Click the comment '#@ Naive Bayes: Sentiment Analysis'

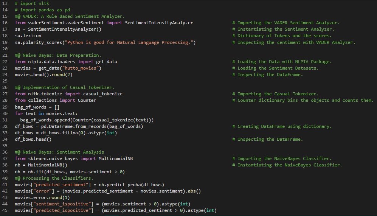59,152
